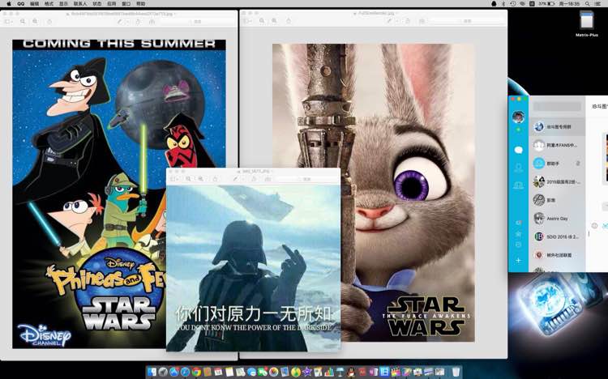Click the QQ contact search field
The image size is (608, 379).
point(557,106)
